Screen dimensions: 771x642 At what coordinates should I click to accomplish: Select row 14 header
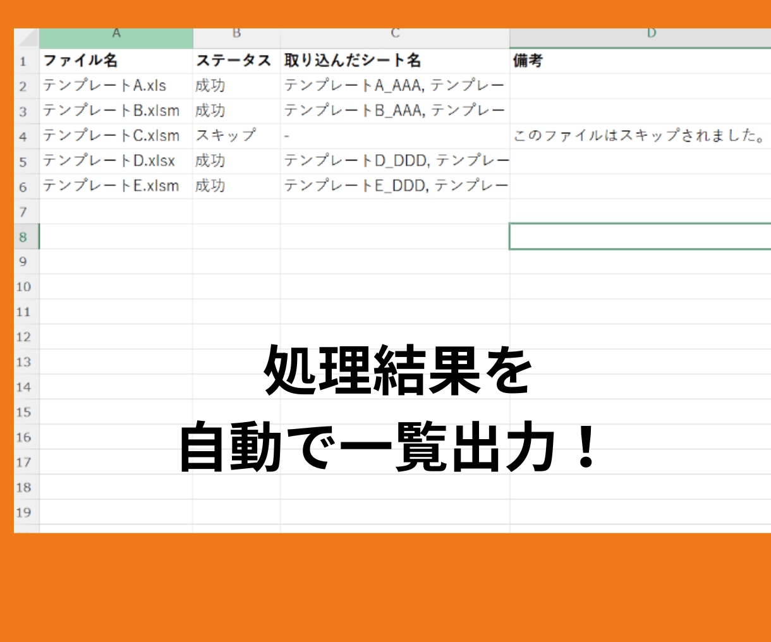27,387
